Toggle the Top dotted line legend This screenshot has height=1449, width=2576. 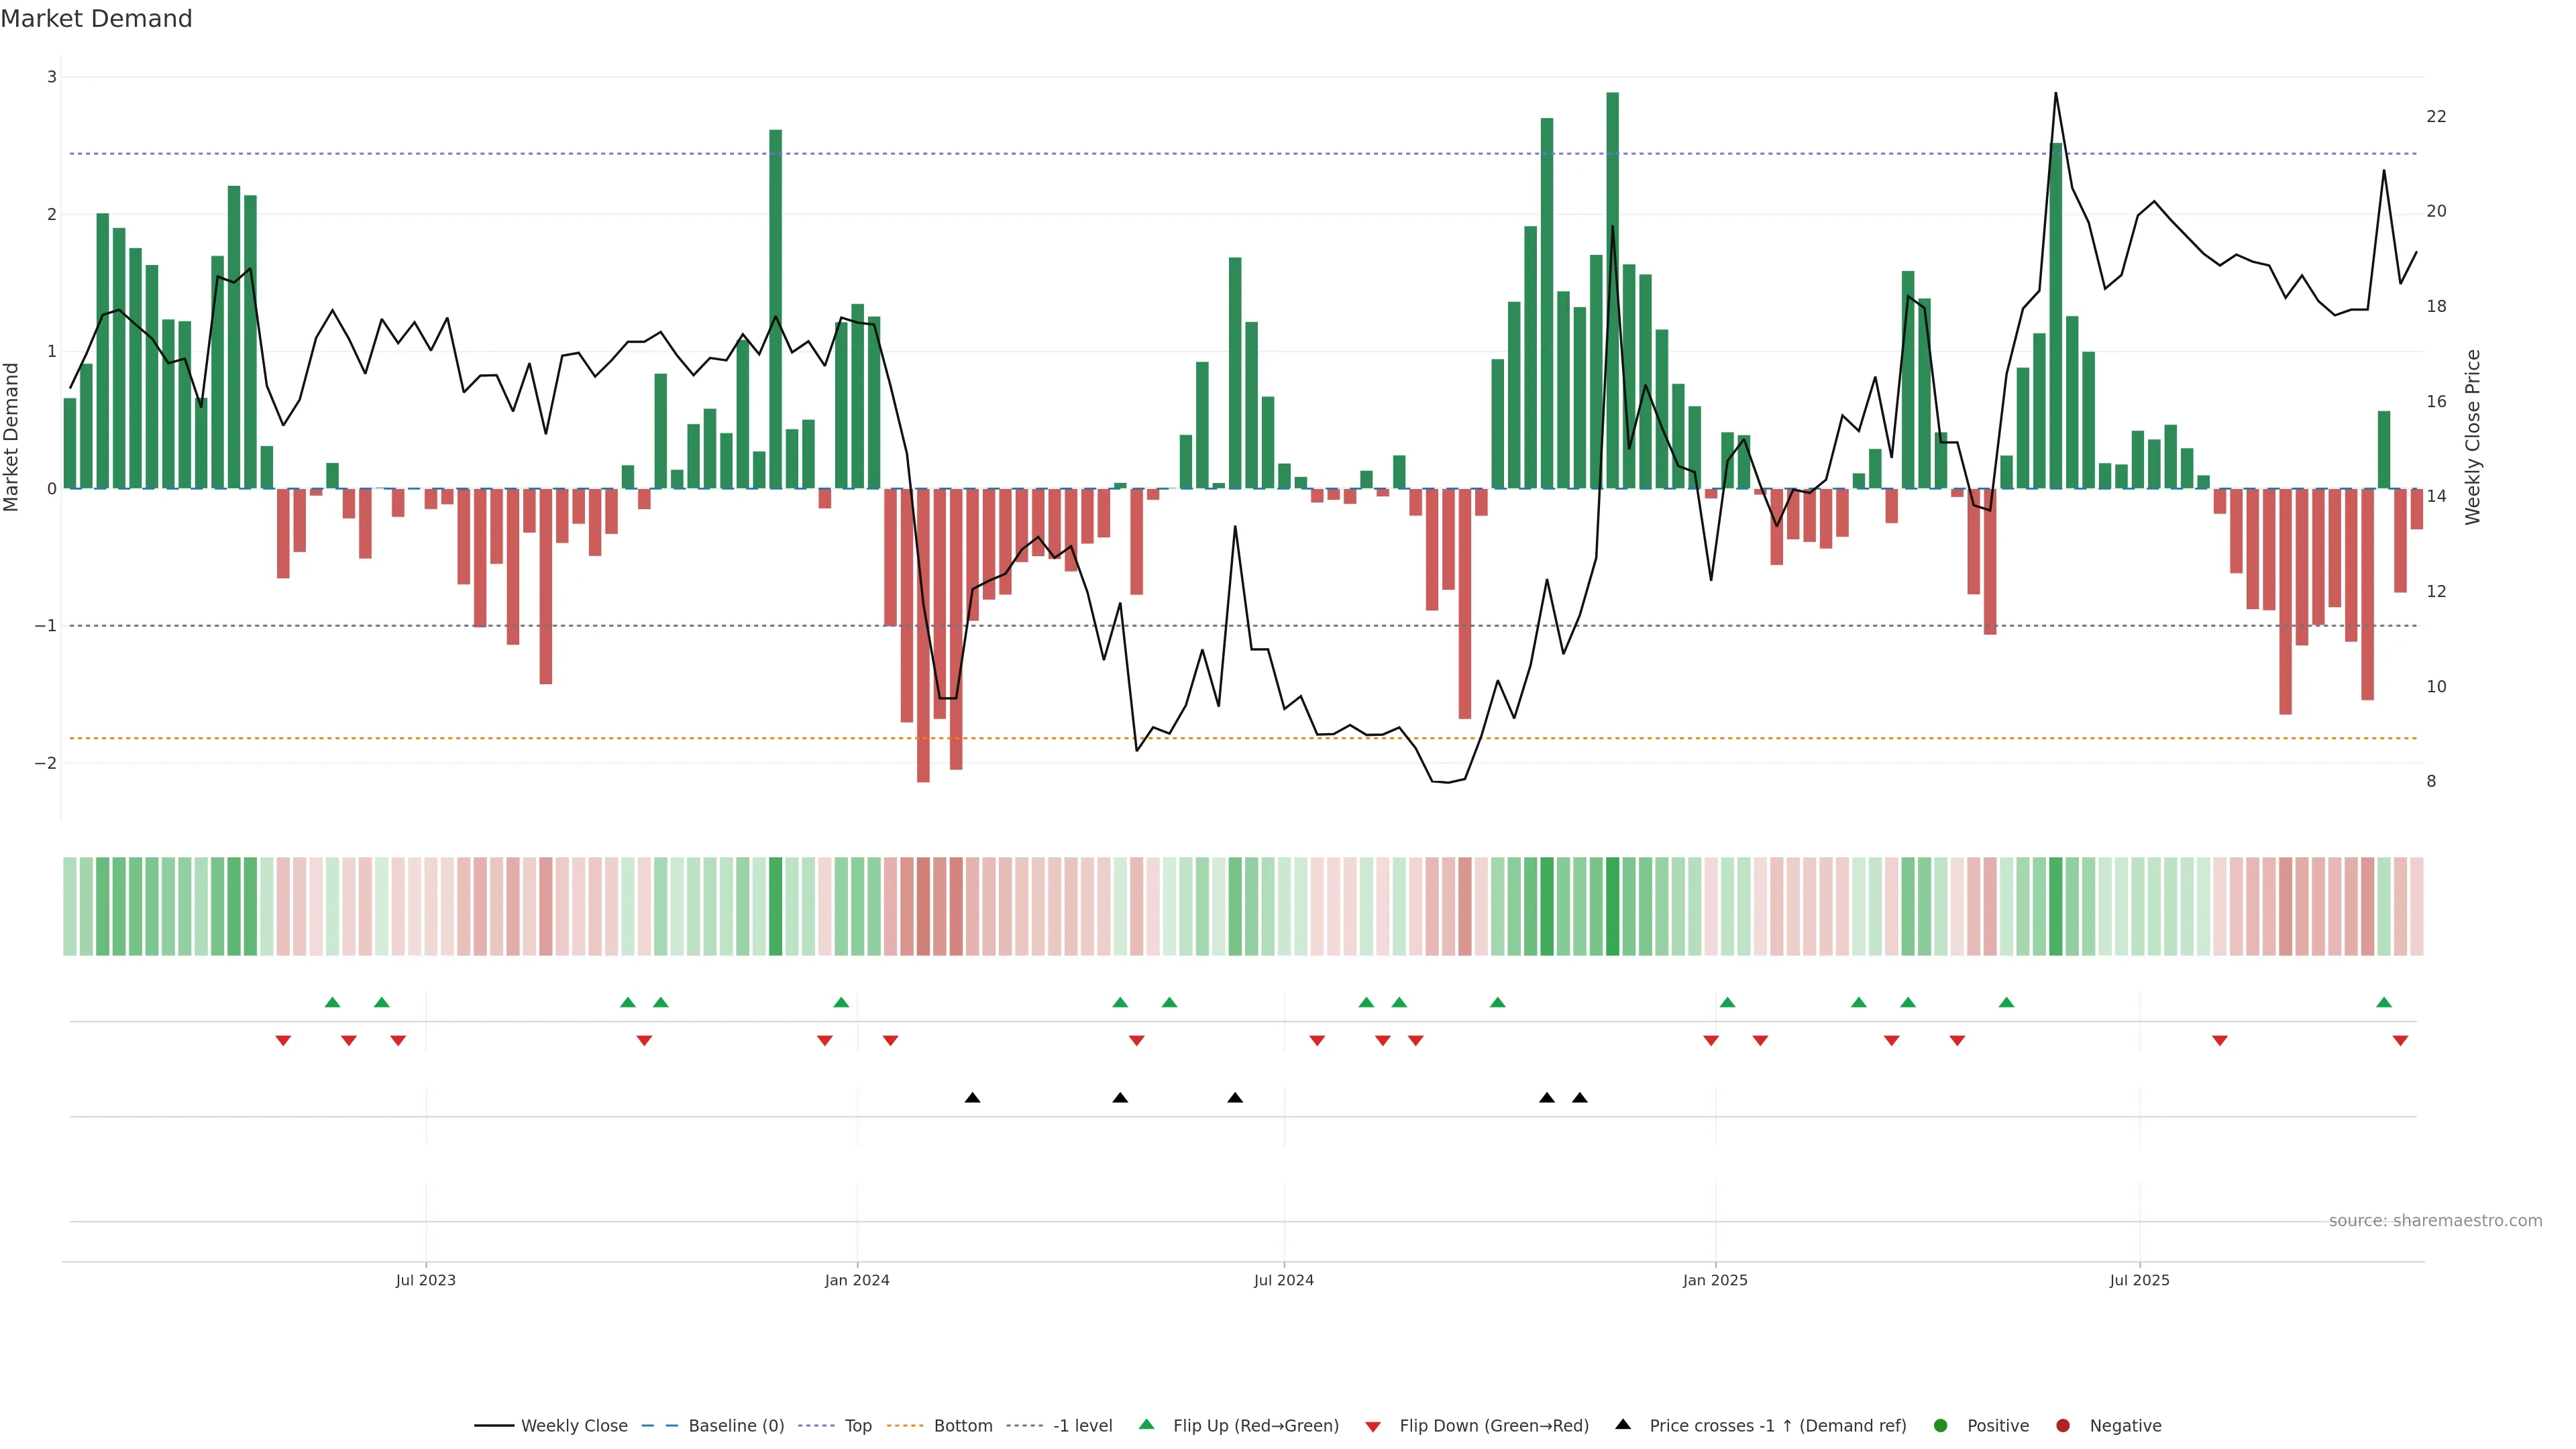tap(857, 1426)
